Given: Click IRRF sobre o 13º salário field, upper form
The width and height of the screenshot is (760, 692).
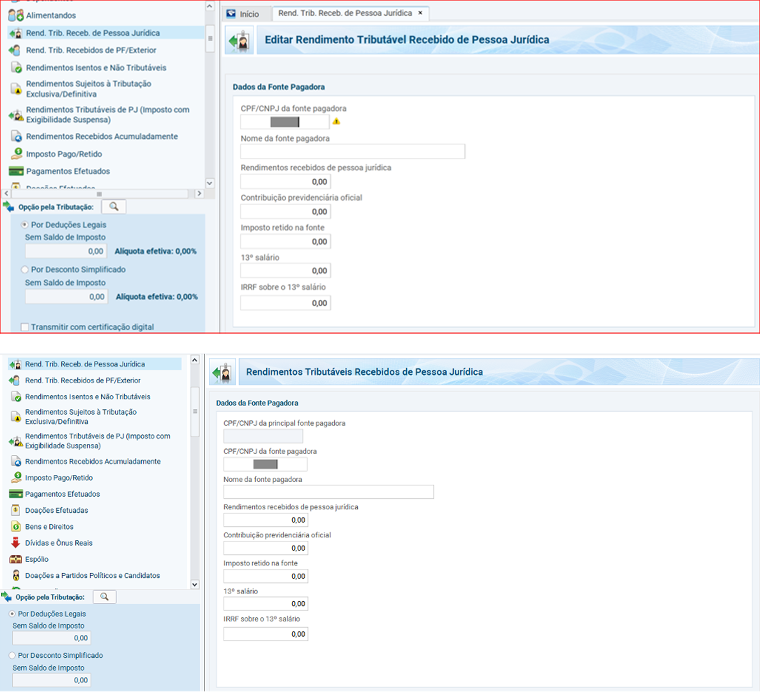Looking at the screenshot, I should 285,303.
